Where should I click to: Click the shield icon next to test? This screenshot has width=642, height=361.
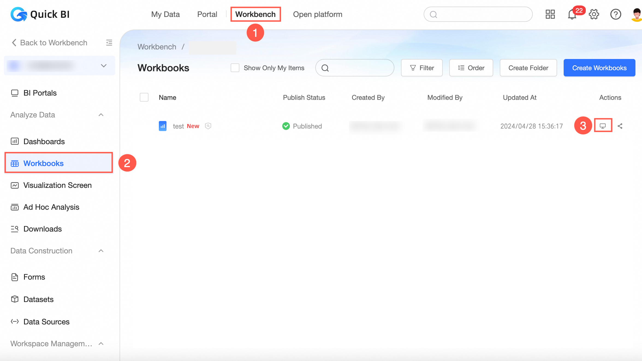click(x=208, y=126)
